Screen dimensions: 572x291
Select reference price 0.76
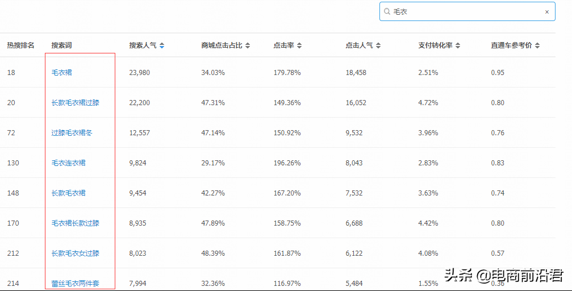[498, 133]
